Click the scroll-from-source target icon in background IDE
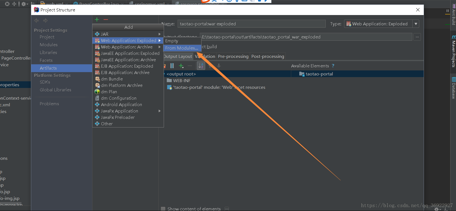Image resolution: width=456 pixels, height=211 pixels. click(x=7, y=4)
